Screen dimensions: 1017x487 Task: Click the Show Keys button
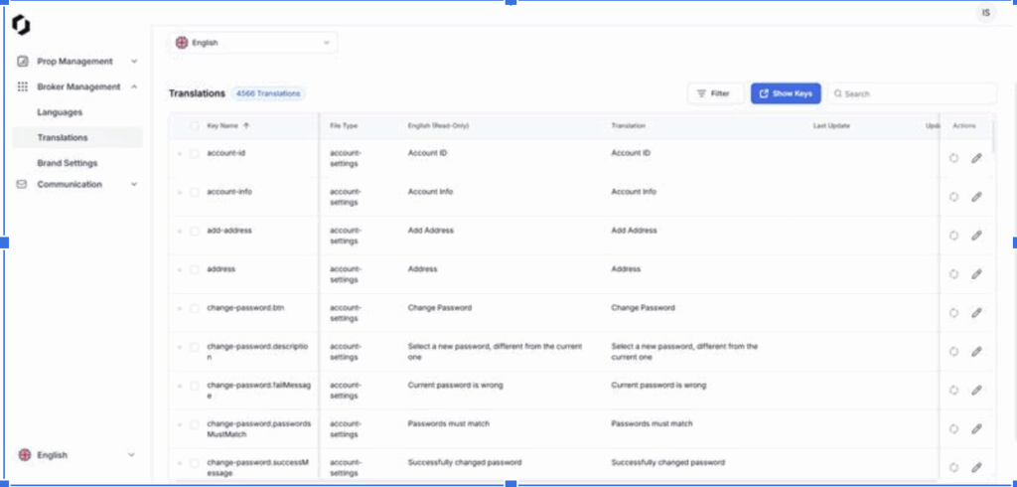point(785,93)
